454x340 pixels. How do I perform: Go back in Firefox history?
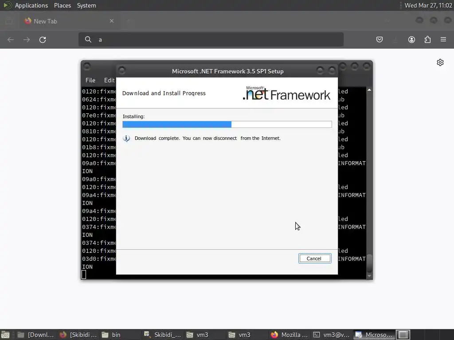[11, 39]
